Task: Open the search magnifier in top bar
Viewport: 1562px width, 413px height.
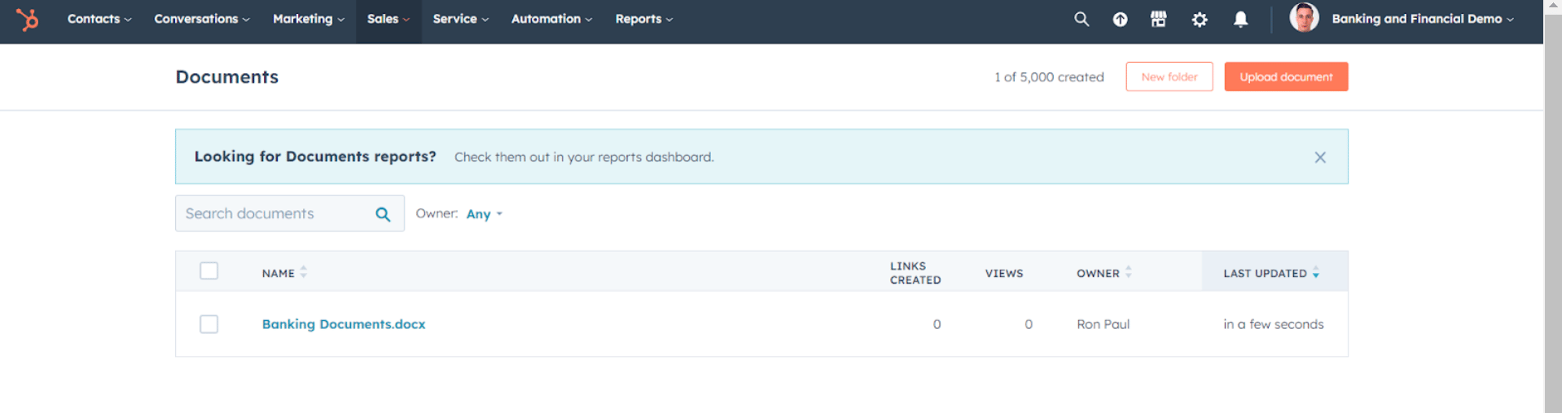Action: click(x=1081, y=19)
